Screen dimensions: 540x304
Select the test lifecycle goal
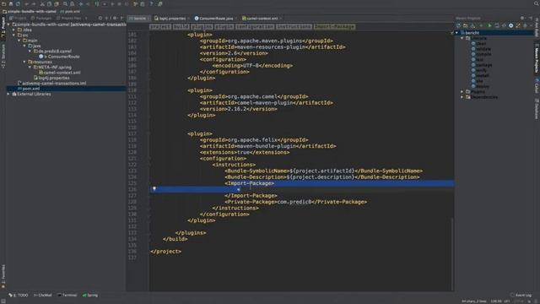[x=478, y=60]
